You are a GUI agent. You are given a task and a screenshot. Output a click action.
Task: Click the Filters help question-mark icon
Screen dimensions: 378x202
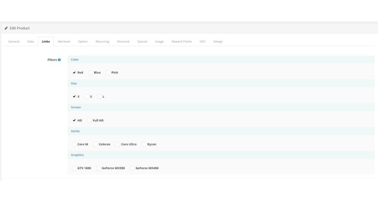point(59,60)
